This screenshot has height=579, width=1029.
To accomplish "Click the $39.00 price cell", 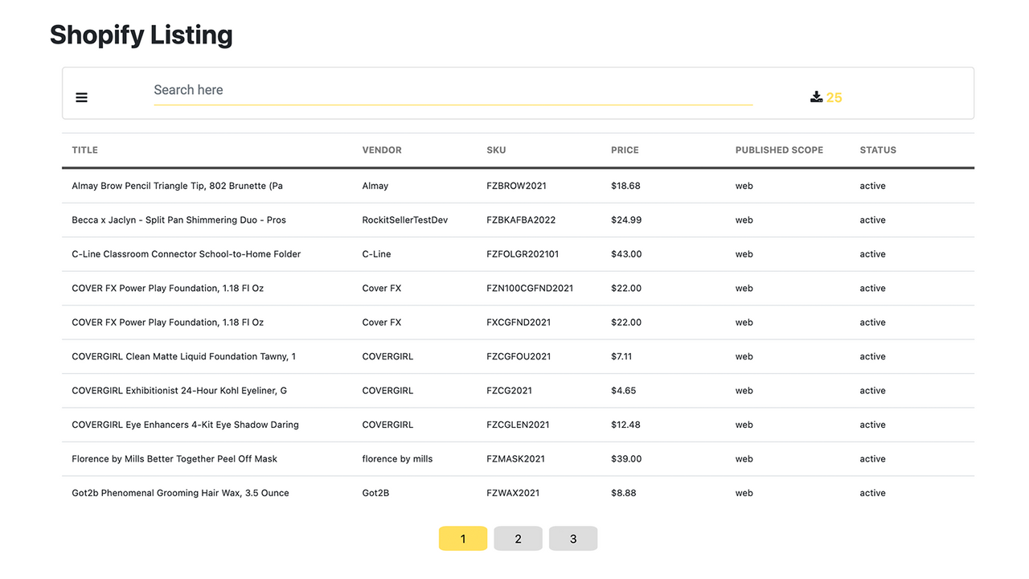I will pos(626,459).
